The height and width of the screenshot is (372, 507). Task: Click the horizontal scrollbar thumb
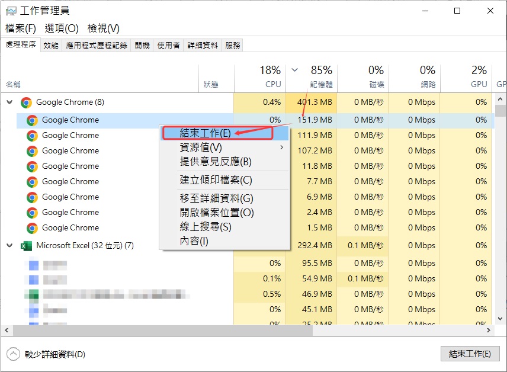click(x=163, y=331)
